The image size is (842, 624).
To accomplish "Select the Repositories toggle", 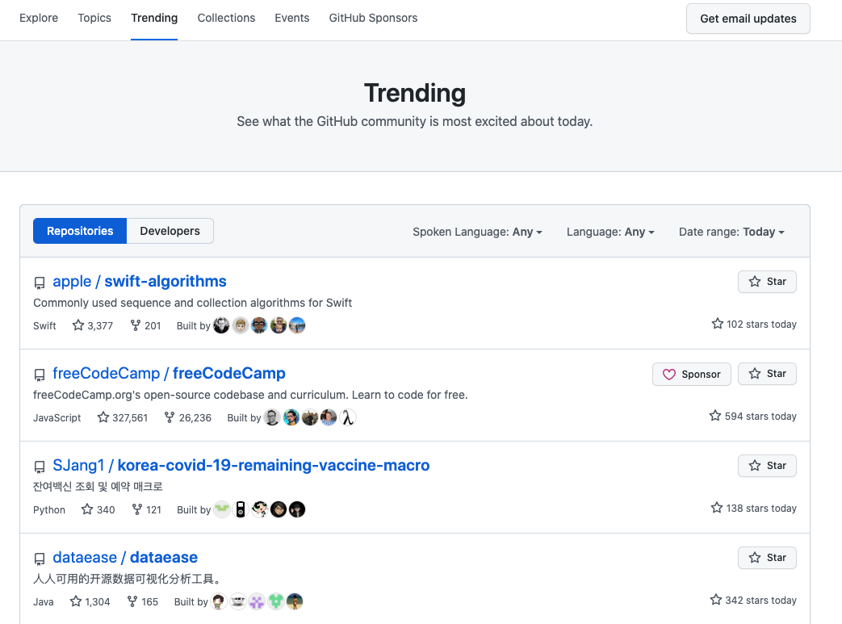I will (80, 231).
